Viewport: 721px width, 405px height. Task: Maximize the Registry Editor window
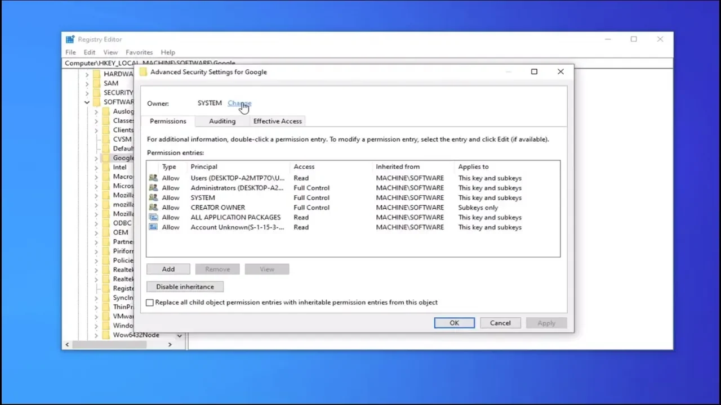(634, 39)
